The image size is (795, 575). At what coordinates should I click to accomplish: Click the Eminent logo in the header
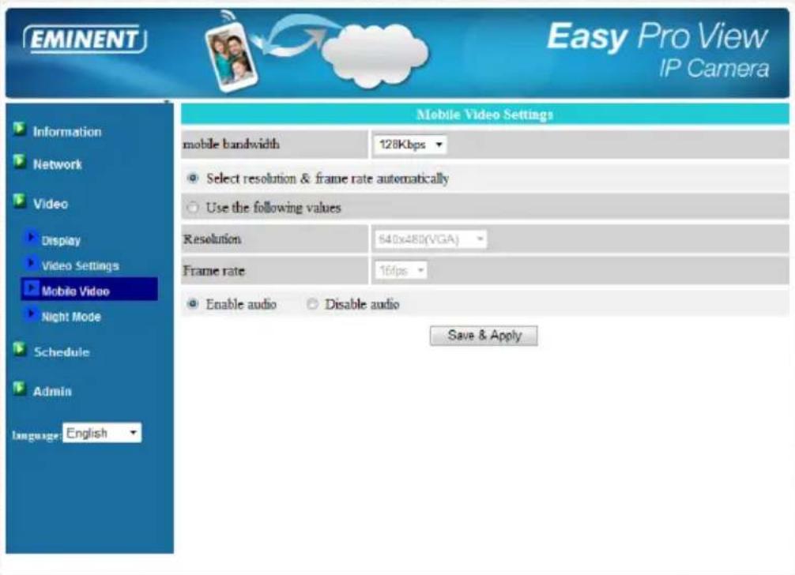pos(85,39)
